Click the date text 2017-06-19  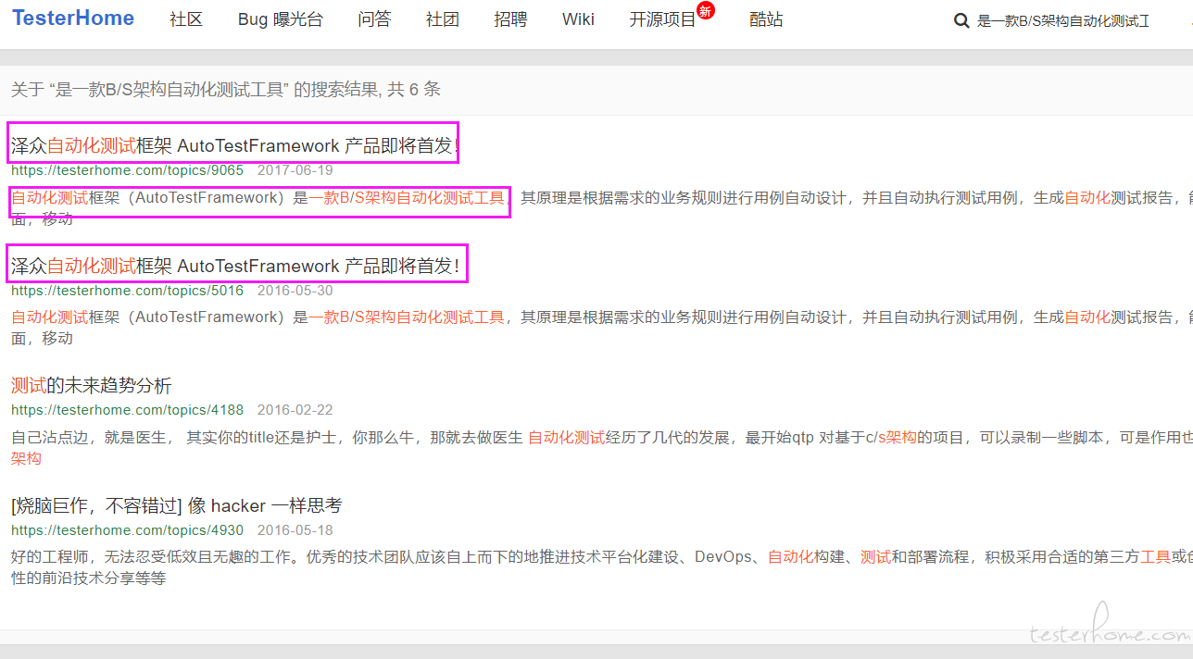tap(295, 170)
